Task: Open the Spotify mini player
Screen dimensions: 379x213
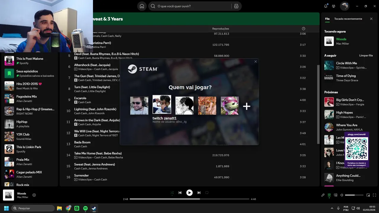Action: [x=368, y=195]
